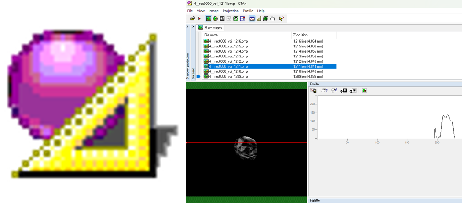
Task: Activate the hand pan tool icon
Action: coord(272,18)
